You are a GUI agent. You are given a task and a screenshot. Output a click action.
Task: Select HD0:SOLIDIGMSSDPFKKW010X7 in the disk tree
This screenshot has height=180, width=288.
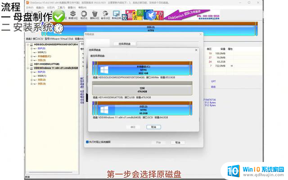(x=56, y=45)
